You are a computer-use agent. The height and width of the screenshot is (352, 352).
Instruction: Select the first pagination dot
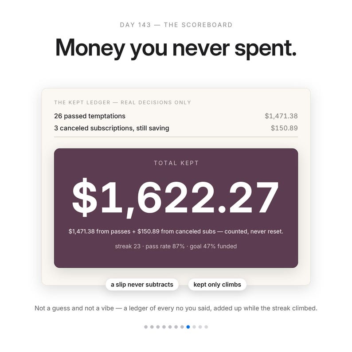[x=146, y=327]
